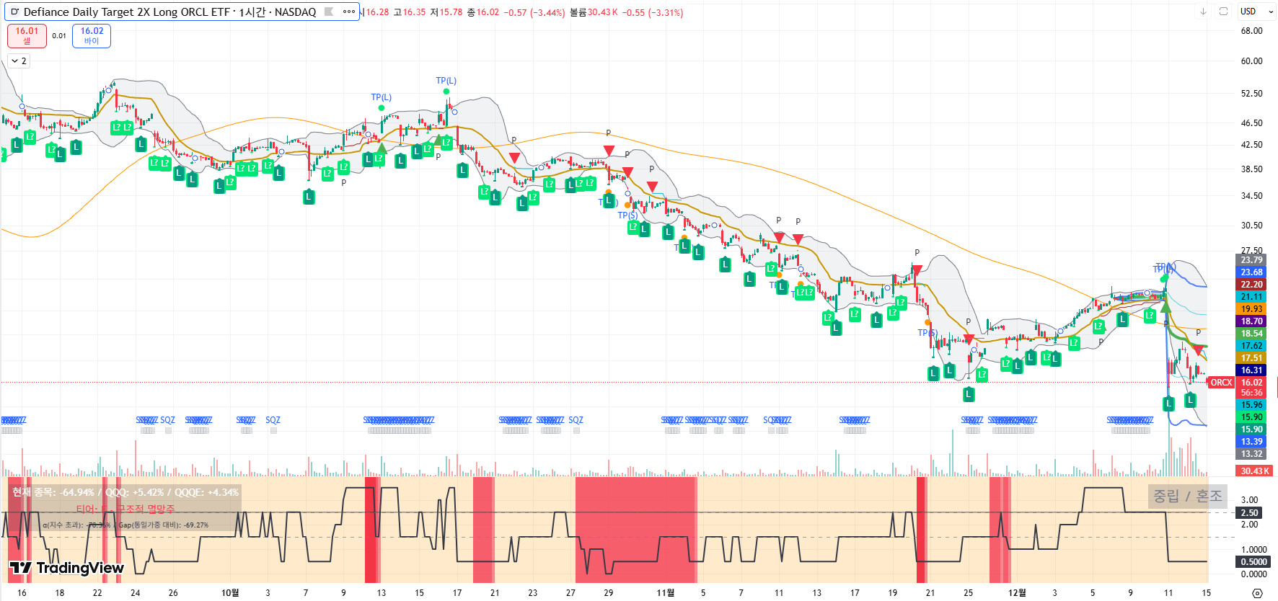Click the gray 13.32 price label

coord(1251,454)
